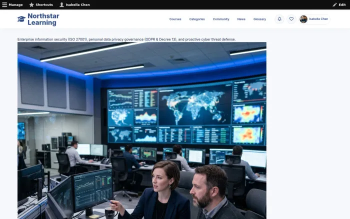350x219 pixels.
Task: Open the News menu item
Action: [x=241, y=19]
